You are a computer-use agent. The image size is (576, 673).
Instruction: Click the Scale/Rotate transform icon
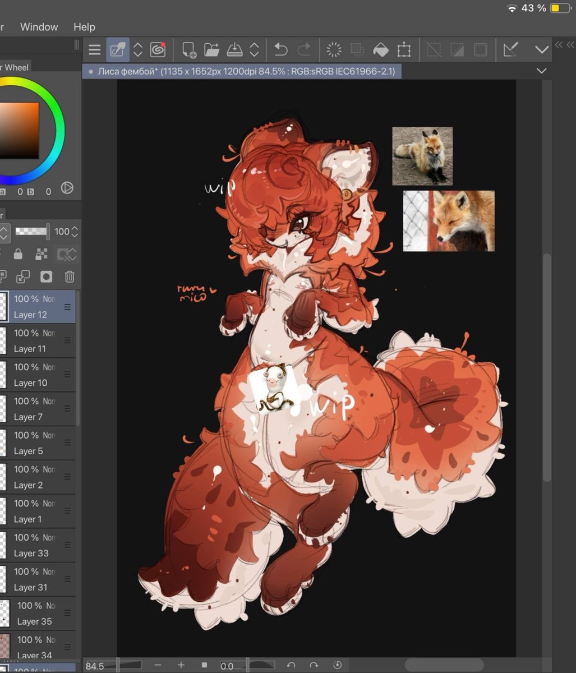[x=404, y=50]
